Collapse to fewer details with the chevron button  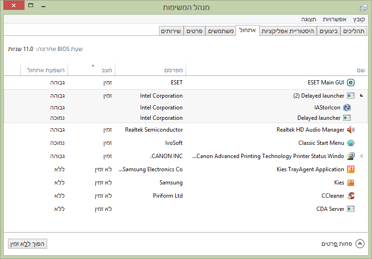click(360, 244)
